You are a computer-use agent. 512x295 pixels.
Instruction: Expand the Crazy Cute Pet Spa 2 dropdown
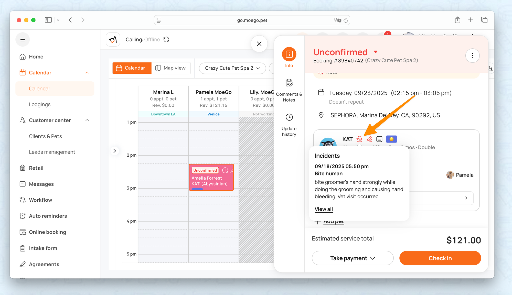click(x=232, y=68)
